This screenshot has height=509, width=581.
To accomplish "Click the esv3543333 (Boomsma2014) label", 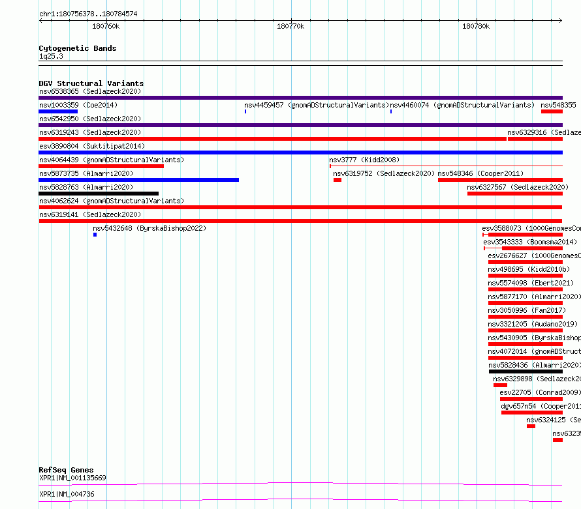I will pyautogui.click(x=530, y=242).
